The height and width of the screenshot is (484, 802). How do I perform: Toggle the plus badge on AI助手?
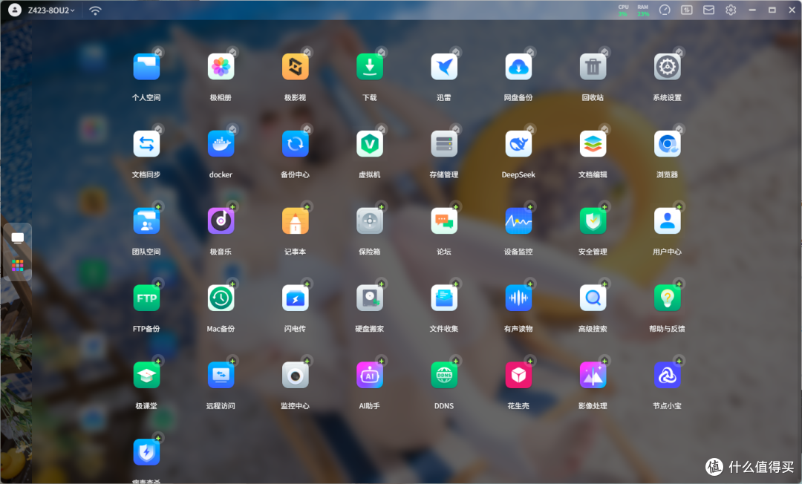point(382,362)
